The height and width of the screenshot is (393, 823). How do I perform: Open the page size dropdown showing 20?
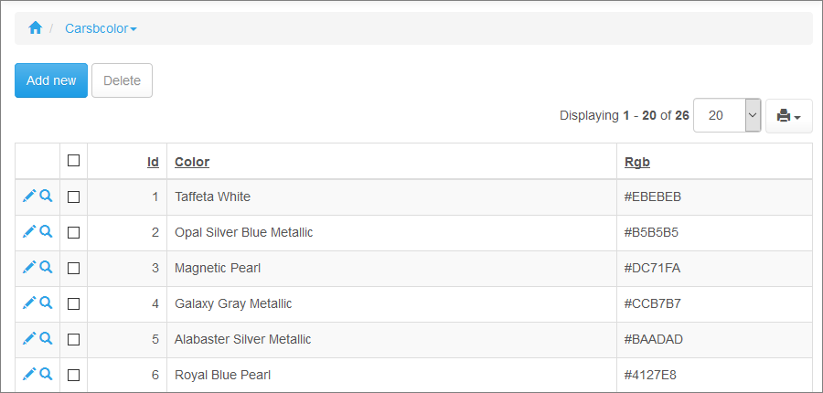[x=727, y=115]
